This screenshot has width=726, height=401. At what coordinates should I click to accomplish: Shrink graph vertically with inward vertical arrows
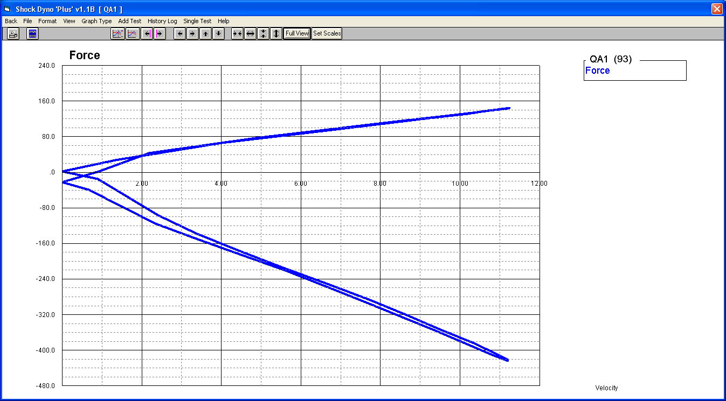click(x=263, y=33)
